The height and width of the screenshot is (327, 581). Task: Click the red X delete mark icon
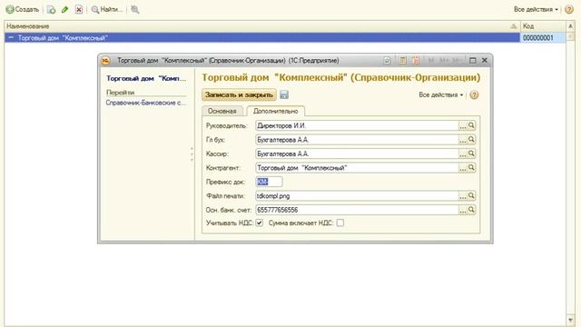(x=79, y=10)
